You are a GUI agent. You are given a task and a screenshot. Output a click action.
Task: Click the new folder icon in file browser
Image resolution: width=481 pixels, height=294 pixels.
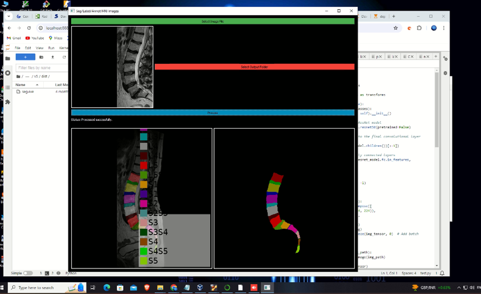pyautogui.click(x=41, y=57)
